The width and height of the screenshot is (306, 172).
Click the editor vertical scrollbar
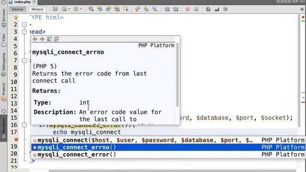pos(299,70)
